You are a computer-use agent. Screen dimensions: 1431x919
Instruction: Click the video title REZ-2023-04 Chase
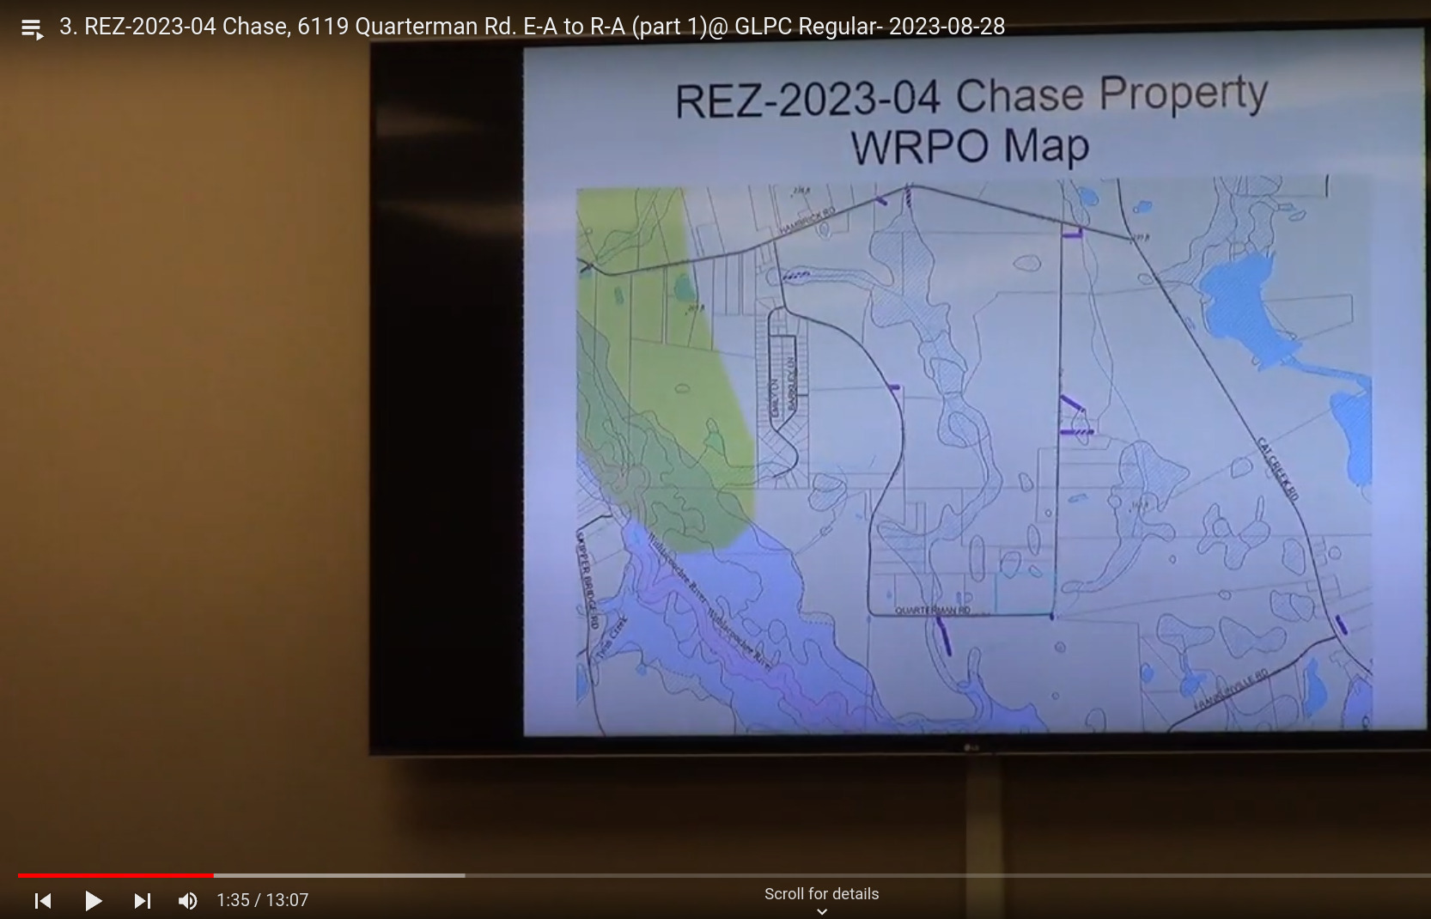532,27
